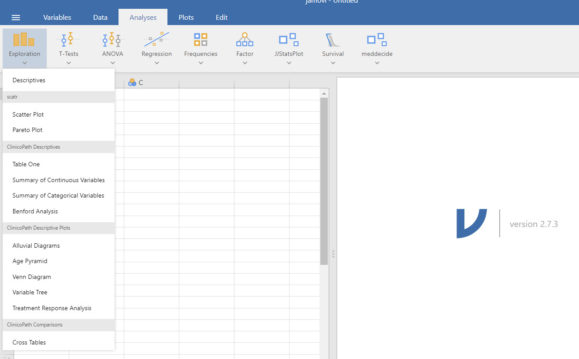Screen dimensions: 579x359
Task: Select the Analyses tab
Action: (143, 18)
